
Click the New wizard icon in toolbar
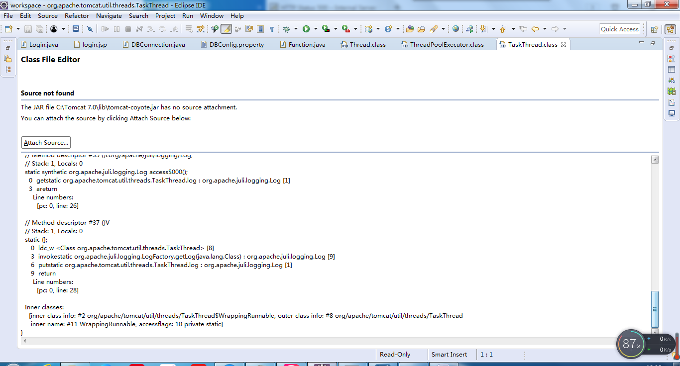[x=8, y=29]
